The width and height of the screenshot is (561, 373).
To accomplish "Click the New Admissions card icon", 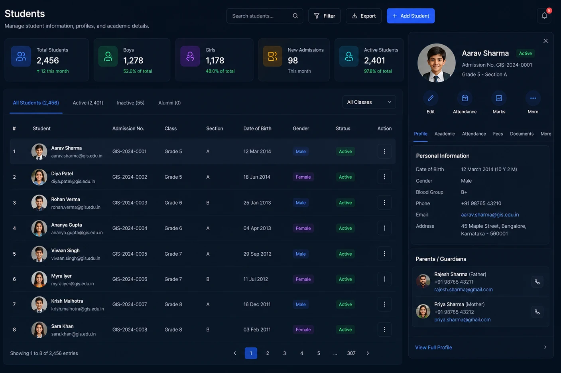I will tap(273, 56).
